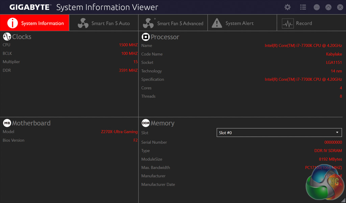The width and height of the screenshot is (346, 203).
Task: Select the System Information tab
Action: point(35,23)
